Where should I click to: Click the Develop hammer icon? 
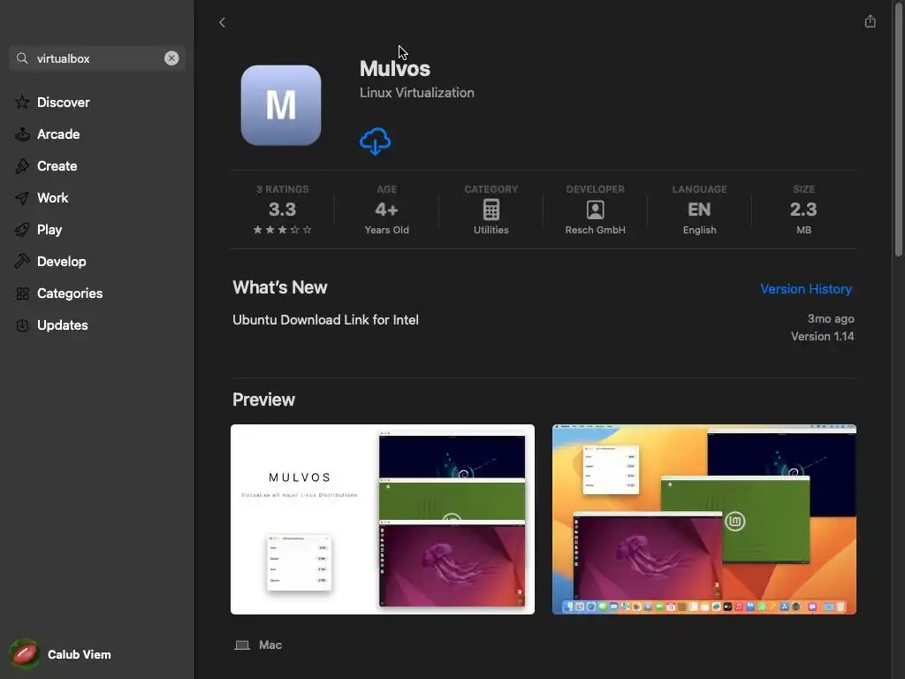click(x=22, y=261)
